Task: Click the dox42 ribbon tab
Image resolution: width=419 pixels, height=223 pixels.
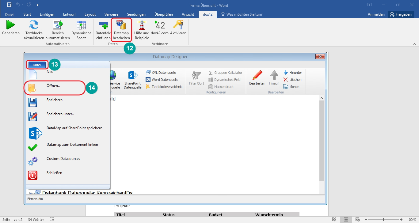Action: point(208,14)
